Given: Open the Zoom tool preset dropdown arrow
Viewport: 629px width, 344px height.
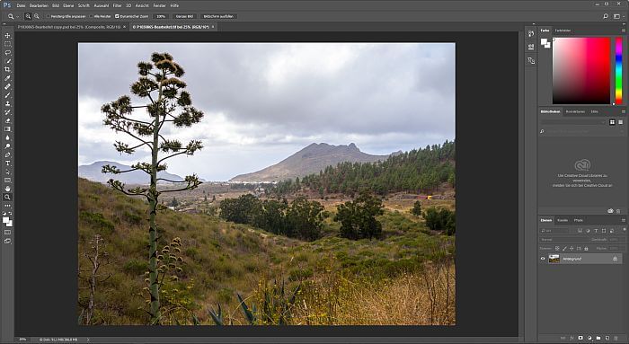Looking at the screenshot, I should click(x=18, y=16).
